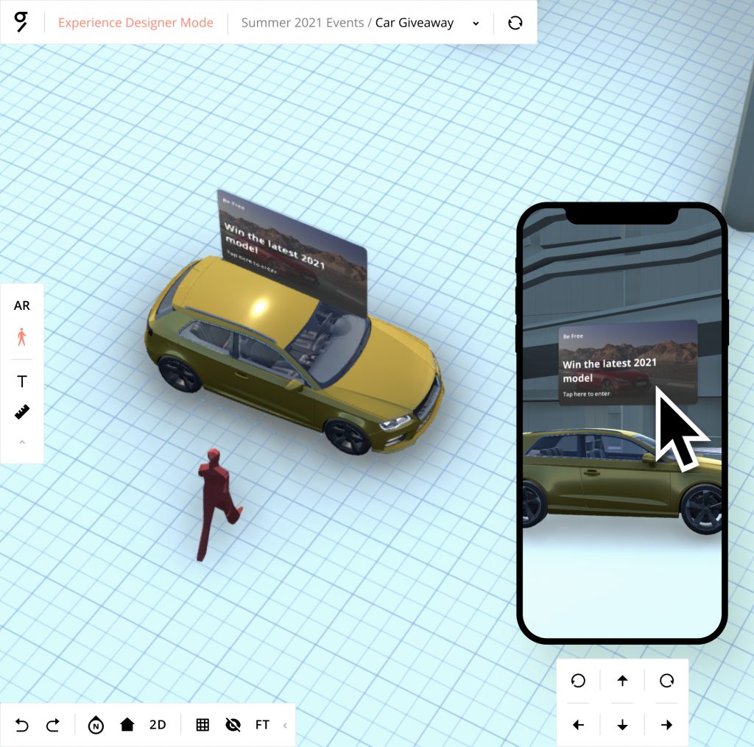Open the Car Giveaway scene dropdown
This screenshot has height=747, width=754.
[475, 23]
